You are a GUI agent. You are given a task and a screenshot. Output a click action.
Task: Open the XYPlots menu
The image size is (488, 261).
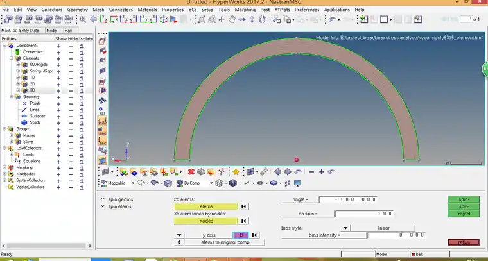[x=283, y=10]
